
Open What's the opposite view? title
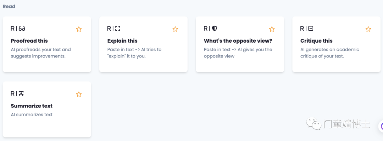coord(238,41)
